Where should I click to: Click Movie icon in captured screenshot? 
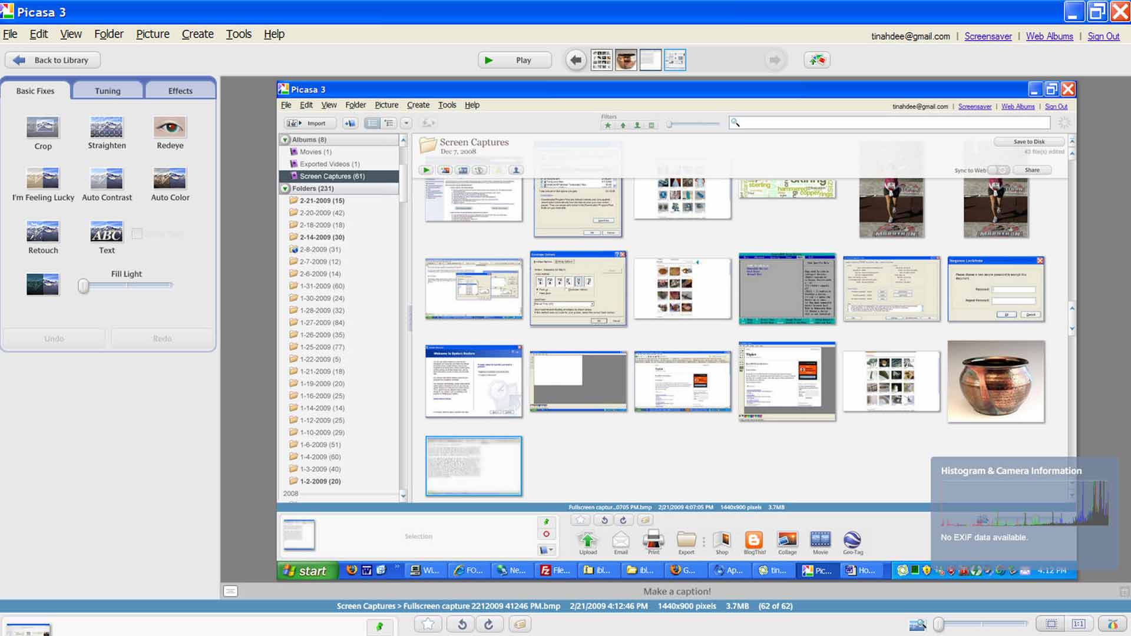click(x=820, y=543)
